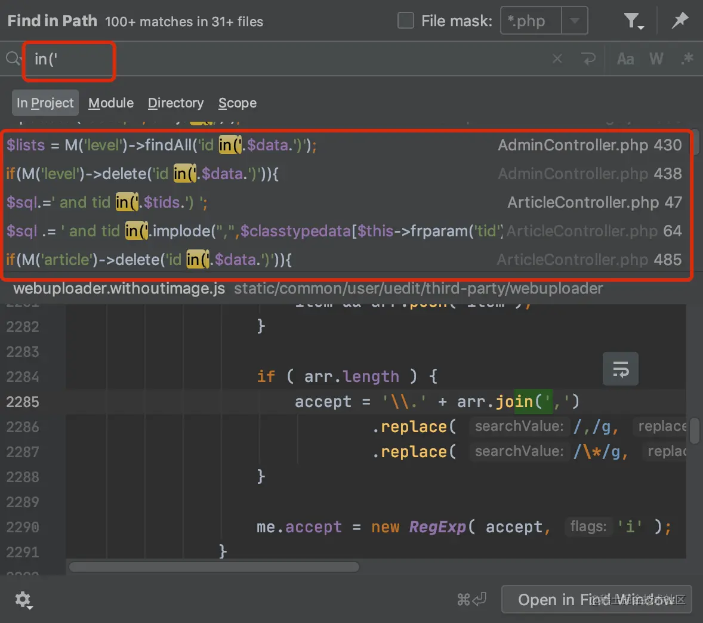Click arr.join call on line 2285
The width and height of the screenshot is (703, 623).
coord(518,402)
